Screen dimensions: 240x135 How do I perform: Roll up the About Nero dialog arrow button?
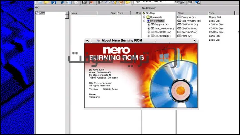tap(87, 41)
